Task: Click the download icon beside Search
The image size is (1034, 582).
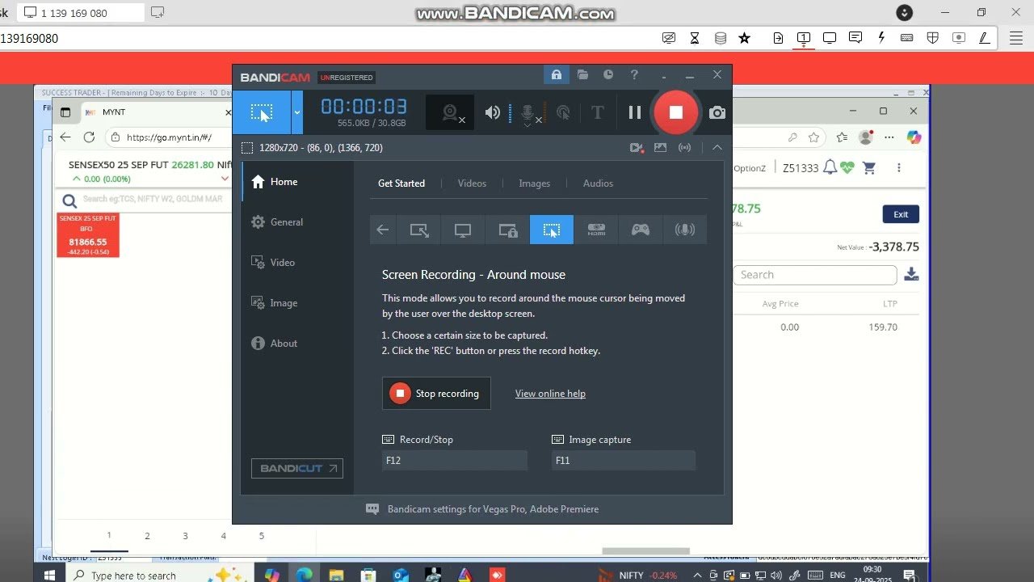Action: click(911, 274)
